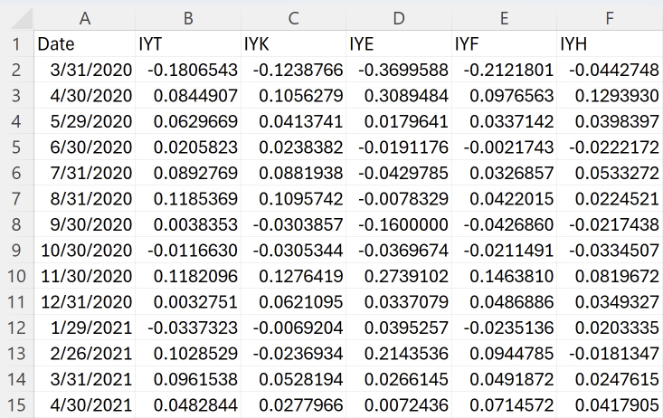Click cell containing 0.0337142
Screen dimensions: 663x418
coord(504,121)
